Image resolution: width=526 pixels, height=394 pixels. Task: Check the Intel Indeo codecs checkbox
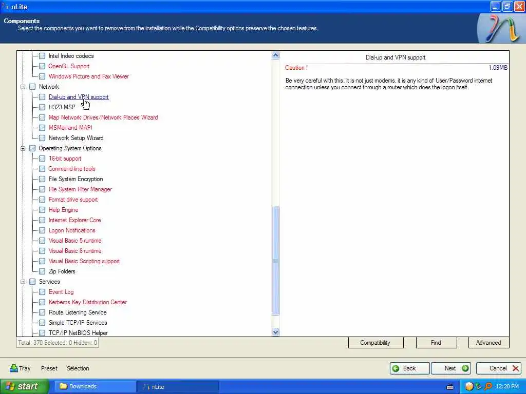42,56
